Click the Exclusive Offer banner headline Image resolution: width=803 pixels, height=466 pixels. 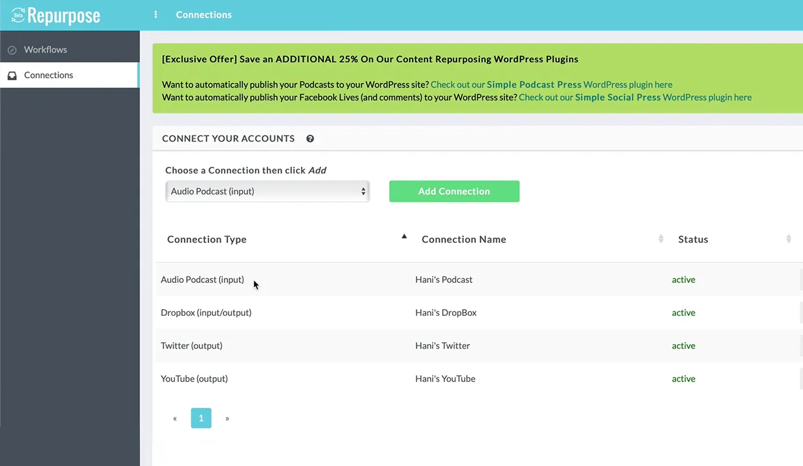370,59
